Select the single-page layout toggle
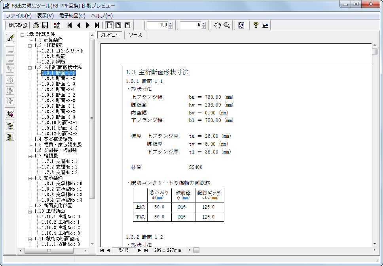 point(110,25)
